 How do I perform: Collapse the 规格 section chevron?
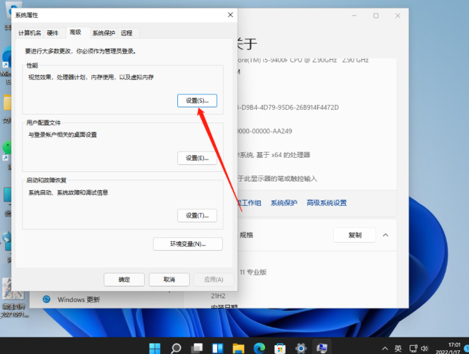point(385,235)
